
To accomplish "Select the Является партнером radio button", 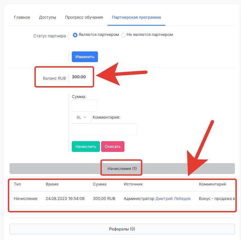I will (x=75, y=35).
